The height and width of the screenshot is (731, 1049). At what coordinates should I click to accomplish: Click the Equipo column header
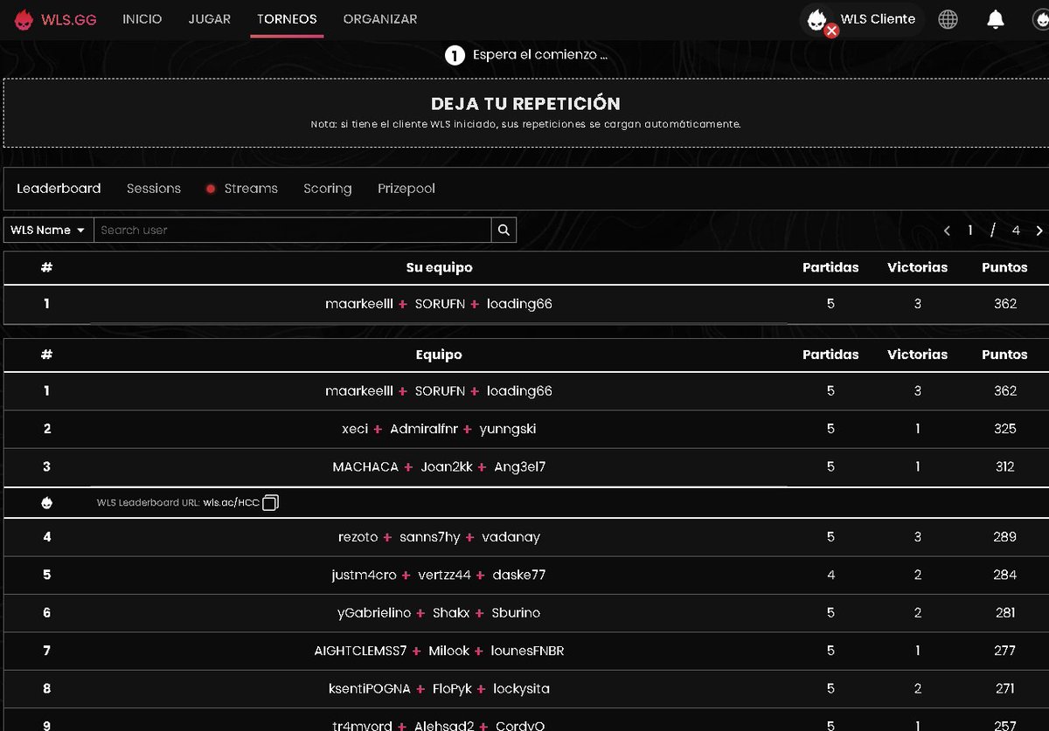(439, 355)
